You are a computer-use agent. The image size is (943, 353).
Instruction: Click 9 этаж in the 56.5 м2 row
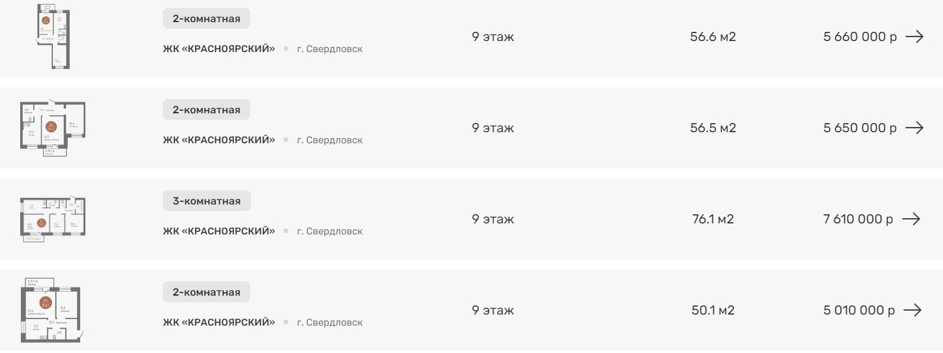click(x=493, y=128)
